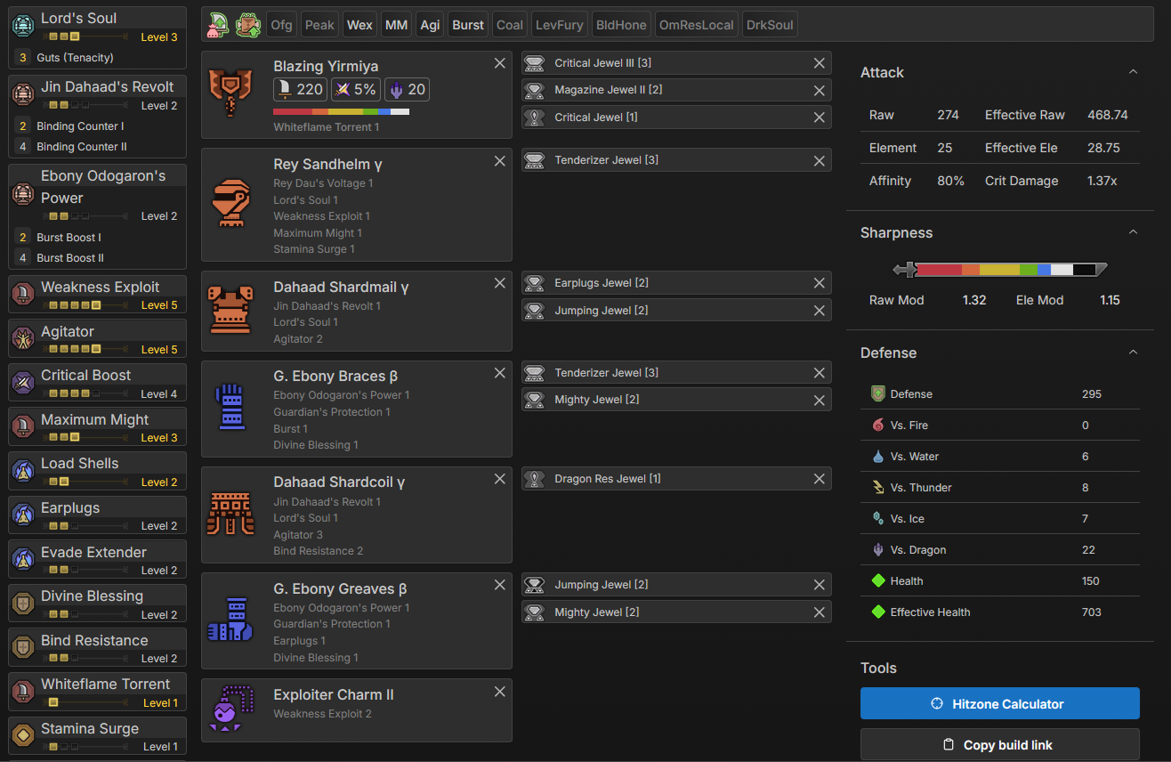Activate the OmResLocal toggle
This screenshot has width=1171, height=762.
coord(696,25)
